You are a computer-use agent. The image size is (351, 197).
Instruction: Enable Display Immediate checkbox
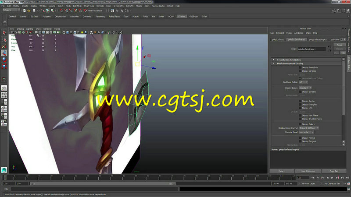(x=301, y=67)
